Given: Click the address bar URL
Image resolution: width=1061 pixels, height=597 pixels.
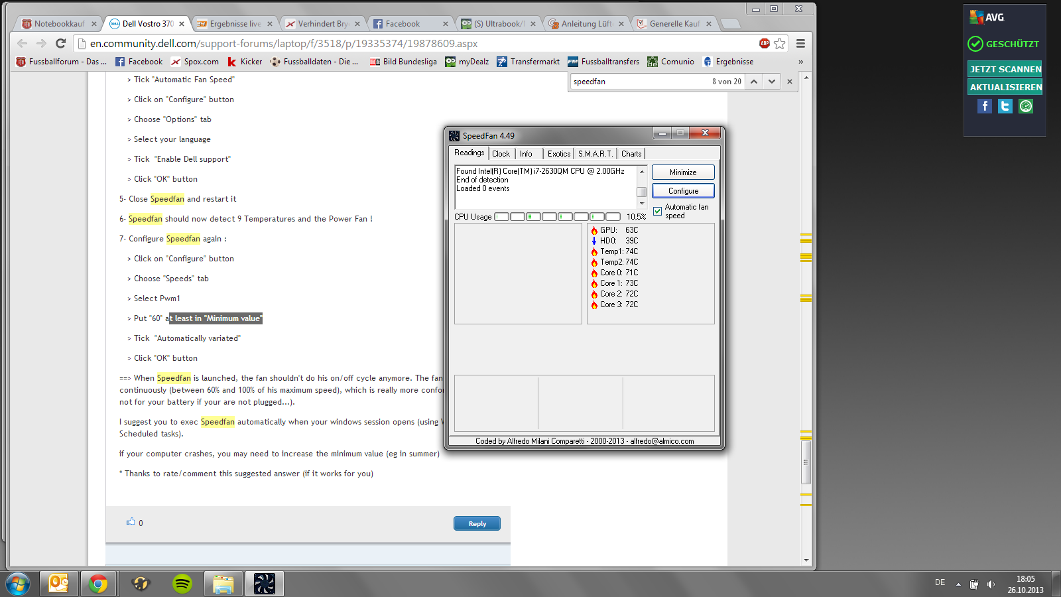Looking at the screenshot, I should (x=284, y=44).
